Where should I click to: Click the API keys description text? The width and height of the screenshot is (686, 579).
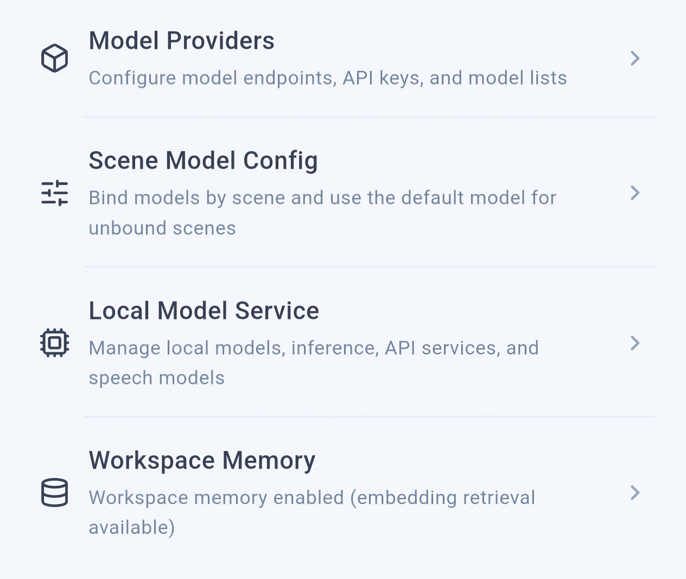point(328,78)
